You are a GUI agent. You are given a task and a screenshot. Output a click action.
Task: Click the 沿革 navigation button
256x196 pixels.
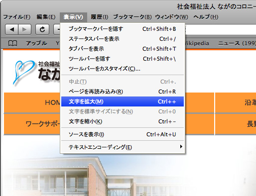(x=236, y=102)
